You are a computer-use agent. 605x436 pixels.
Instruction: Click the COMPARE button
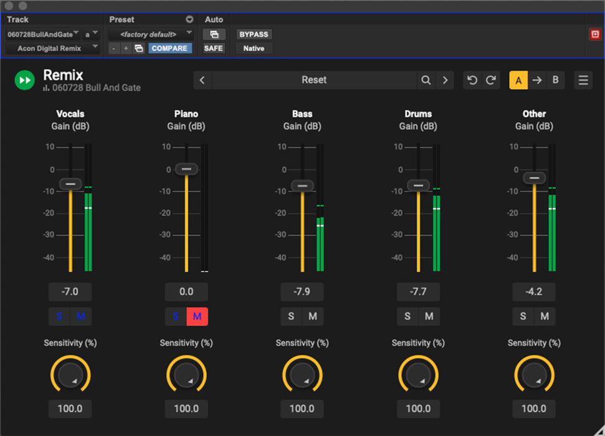point(169,48)
